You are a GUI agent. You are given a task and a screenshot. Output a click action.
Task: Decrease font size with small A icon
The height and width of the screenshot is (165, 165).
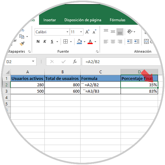click(94, 32)
